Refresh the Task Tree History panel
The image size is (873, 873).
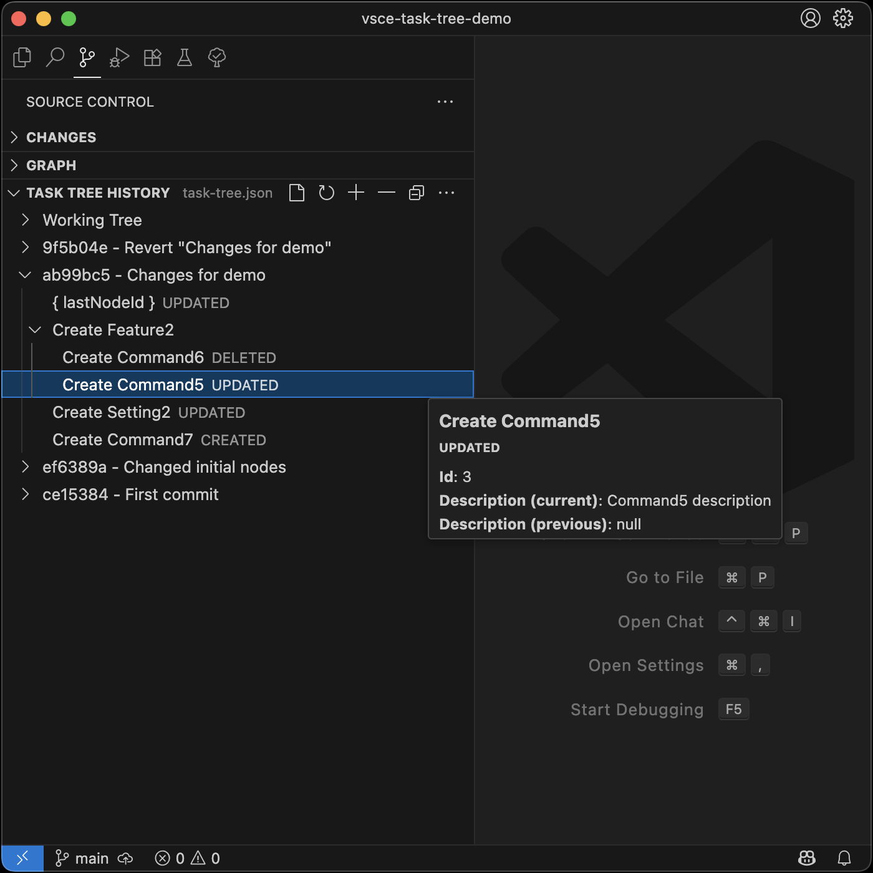point(326,193)
